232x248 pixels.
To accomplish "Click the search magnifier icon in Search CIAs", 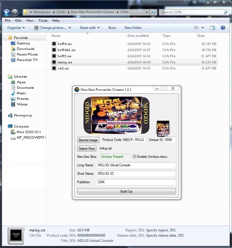I will (226, 12).
